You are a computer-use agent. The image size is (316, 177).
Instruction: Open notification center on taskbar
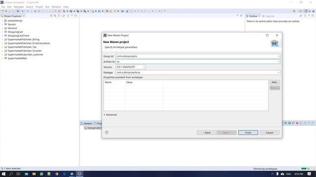click(x=310, y=174)
